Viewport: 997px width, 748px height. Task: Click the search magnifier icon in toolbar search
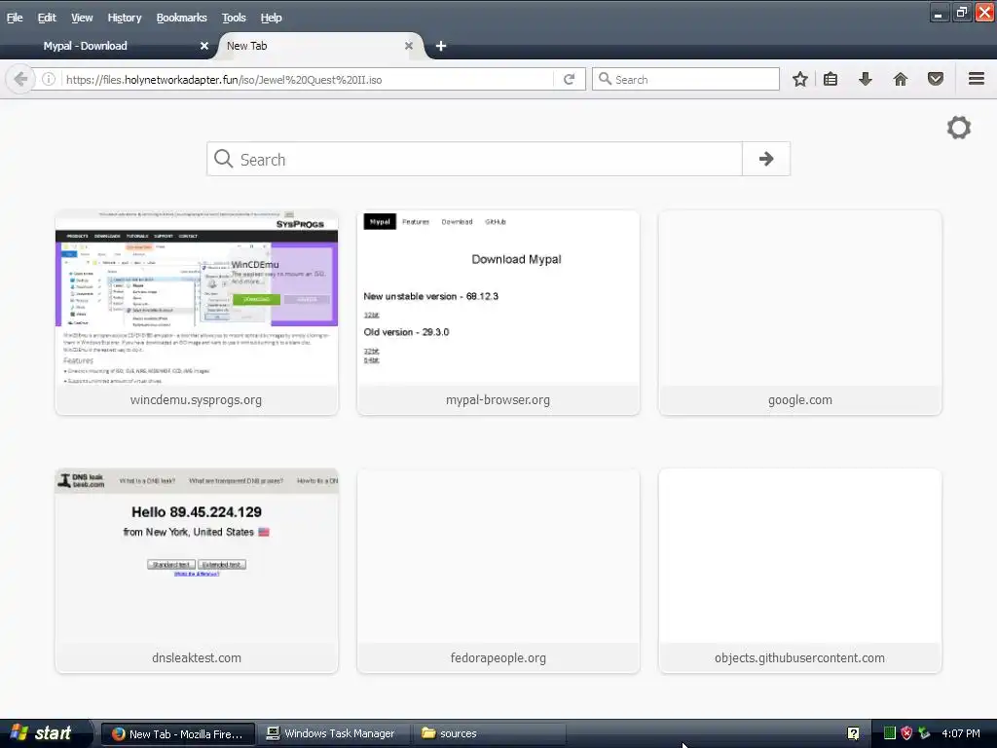[605, 79]
